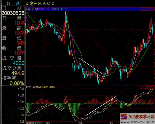Image resolution: width=155 pixels, height=124 pixels.
Task: Click the 767股票学习网 watermark text
Action: click(141, 117)
